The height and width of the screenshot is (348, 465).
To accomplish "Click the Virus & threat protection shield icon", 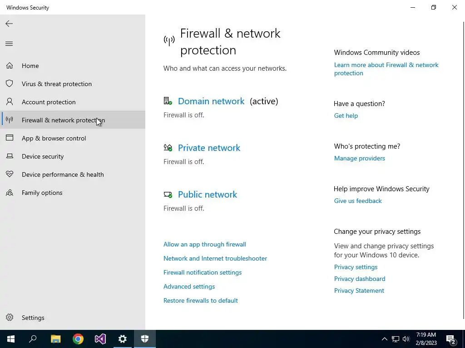I will pos(9,84).
